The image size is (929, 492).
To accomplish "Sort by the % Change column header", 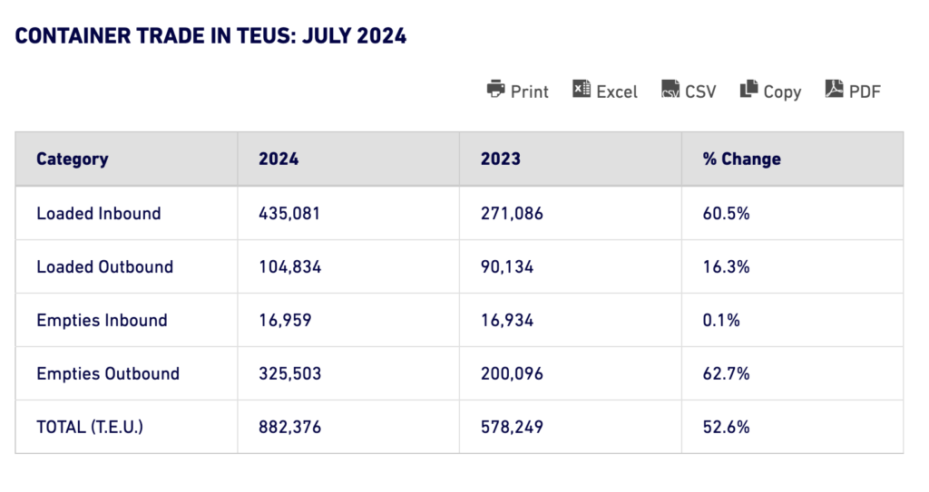I will point(741,159).
